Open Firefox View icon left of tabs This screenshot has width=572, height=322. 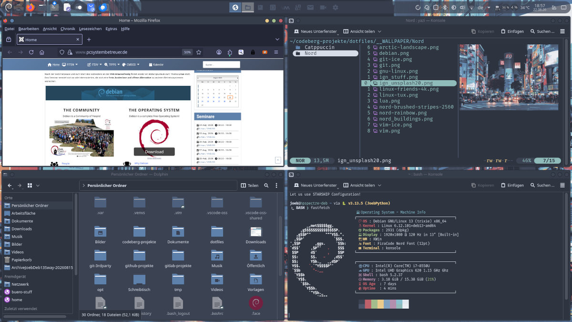click(9, 40)
